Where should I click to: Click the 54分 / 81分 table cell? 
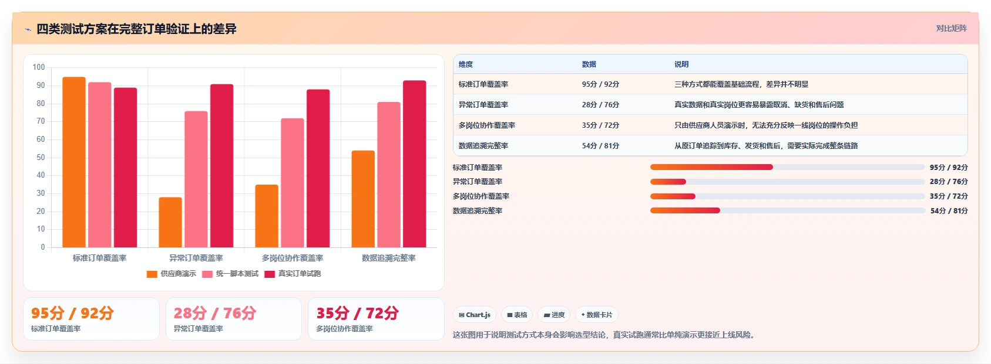pos(600,146)
